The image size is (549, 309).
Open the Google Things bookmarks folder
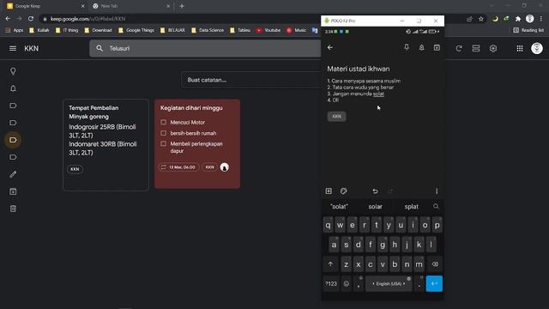click(x=136, y=30)
